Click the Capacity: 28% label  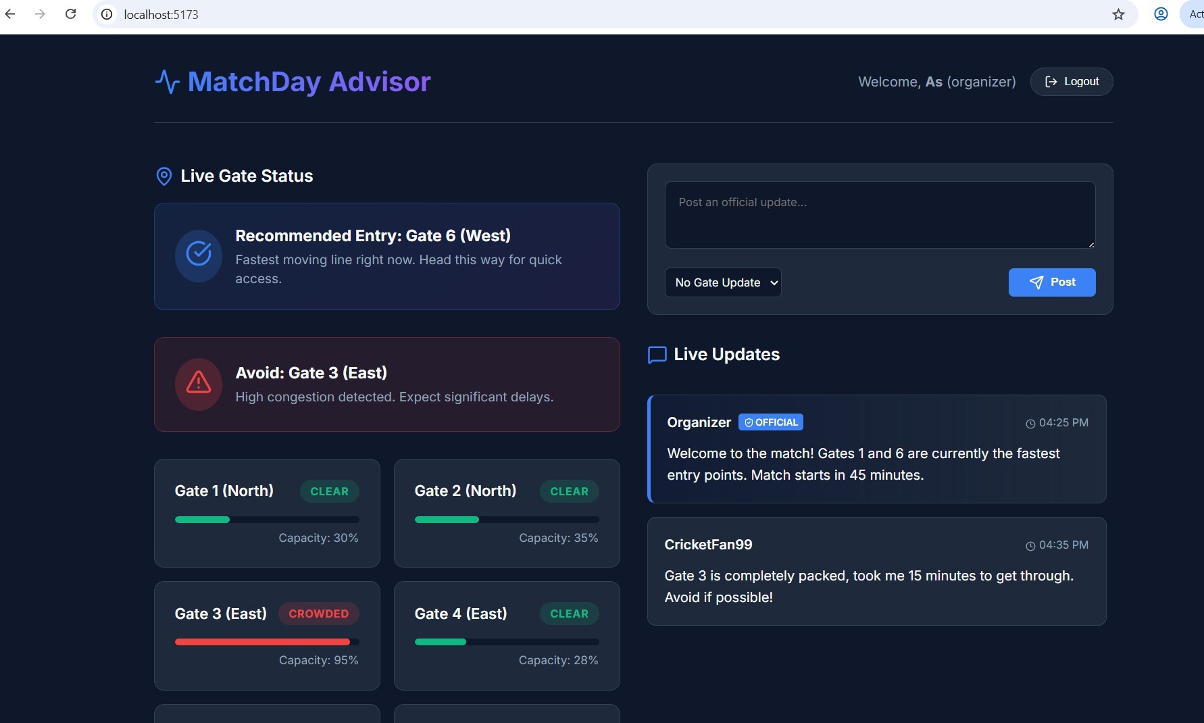point(558,660)
